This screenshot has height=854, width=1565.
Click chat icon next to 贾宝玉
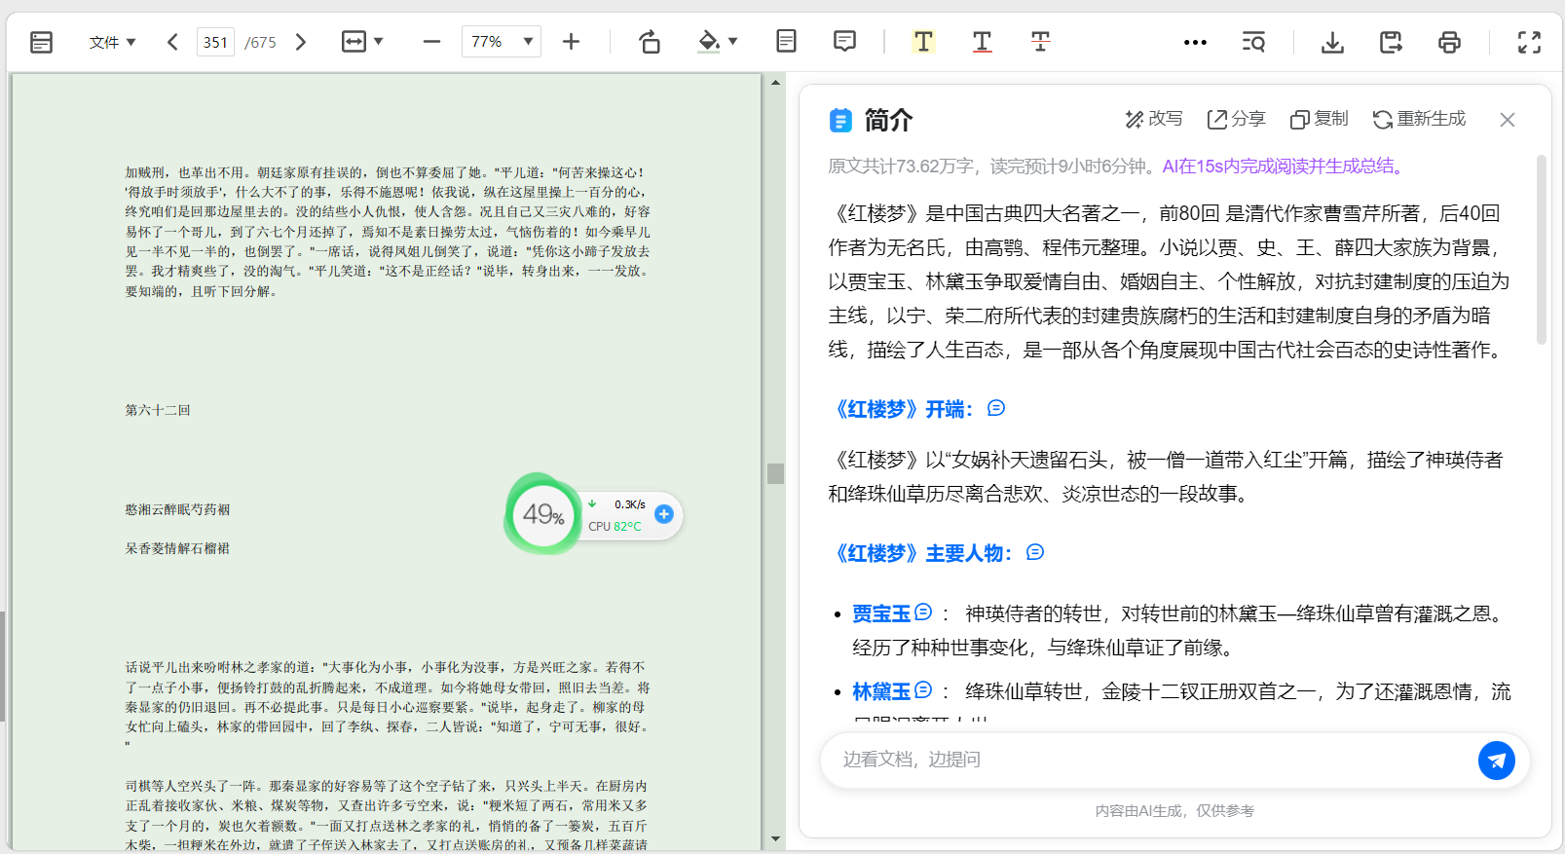pos(923,612)
